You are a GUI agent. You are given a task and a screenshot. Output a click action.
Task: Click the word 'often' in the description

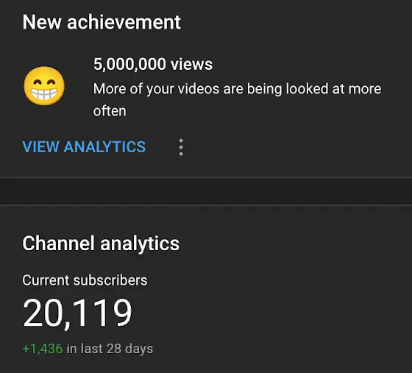coord(110,111)
